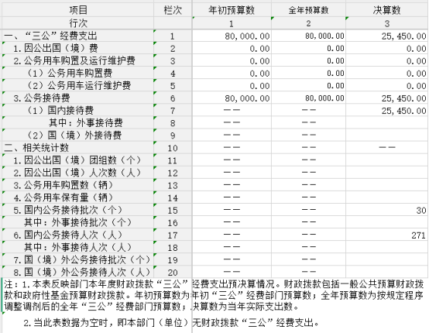Image resolution: width=429 pixels, height=333 pixels.
Task: Click note 2.当此表数据为空时
Action: click(171, 323)
